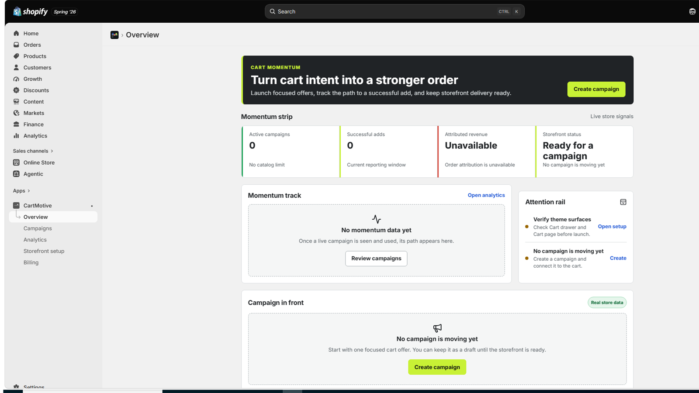Click the "No momentum data yet" text
The image size is (699, 393).
376,230
